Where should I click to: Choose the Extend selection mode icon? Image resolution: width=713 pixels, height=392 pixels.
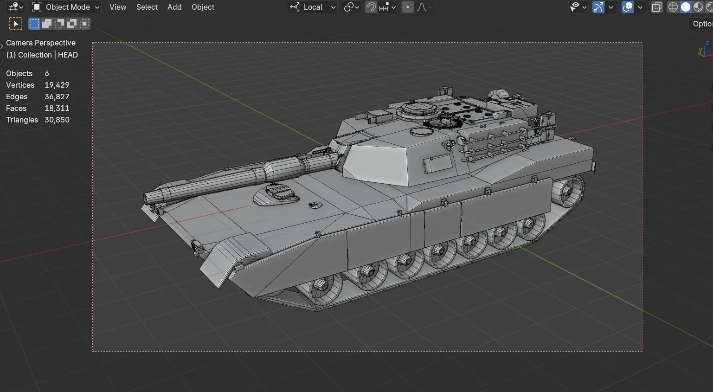tap(47, 24)
